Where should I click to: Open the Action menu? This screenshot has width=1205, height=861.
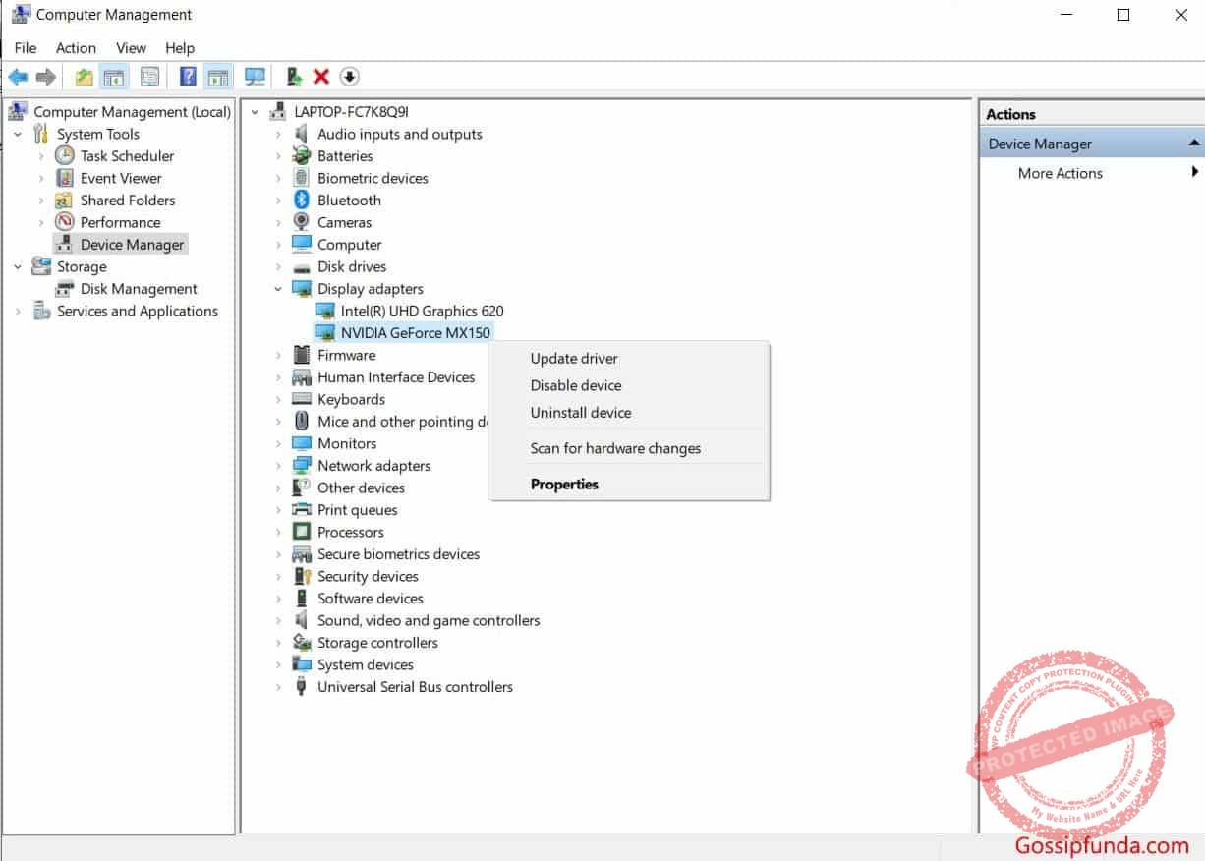[76, 47]
